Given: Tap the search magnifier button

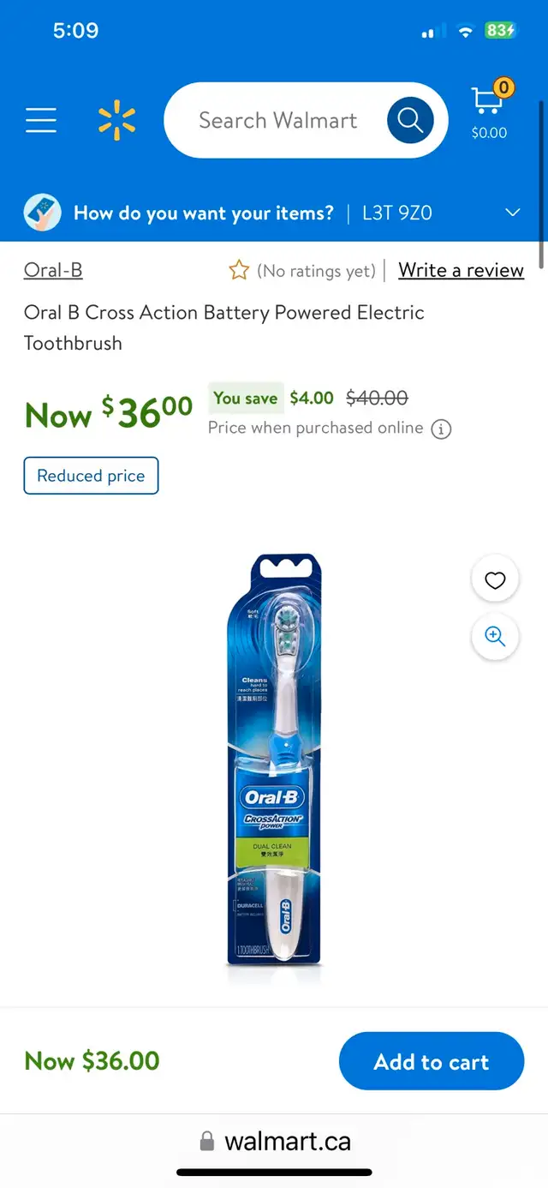Looking at the screenshot, I should click(410, 120).
